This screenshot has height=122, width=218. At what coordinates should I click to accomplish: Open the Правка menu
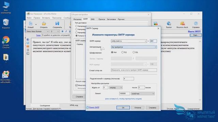click(37, 18)
